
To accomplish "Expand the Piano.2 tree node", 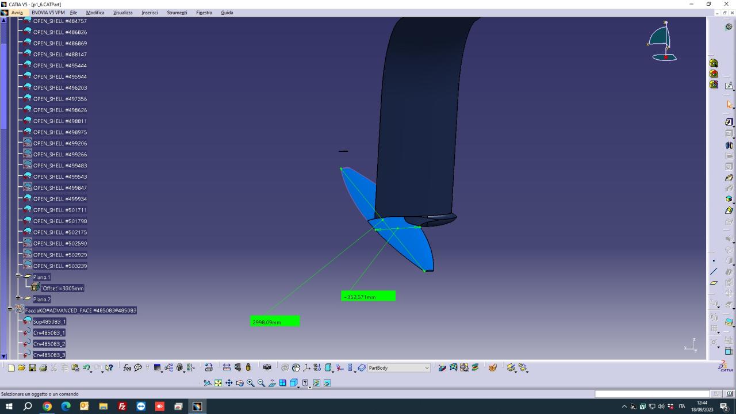I will pyautogui.click(x=18, y=299).
